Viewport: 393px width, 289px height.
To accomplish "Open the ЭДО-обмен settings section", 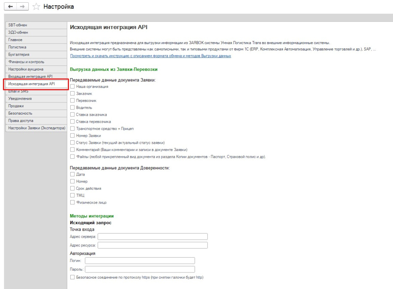I will [x=36, y=32].
